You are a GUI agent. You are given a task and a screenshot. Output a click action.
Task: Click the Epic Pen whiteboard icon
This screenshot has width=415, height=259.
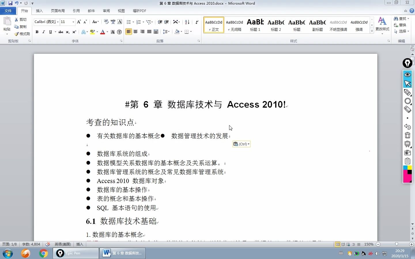point(407,144)
